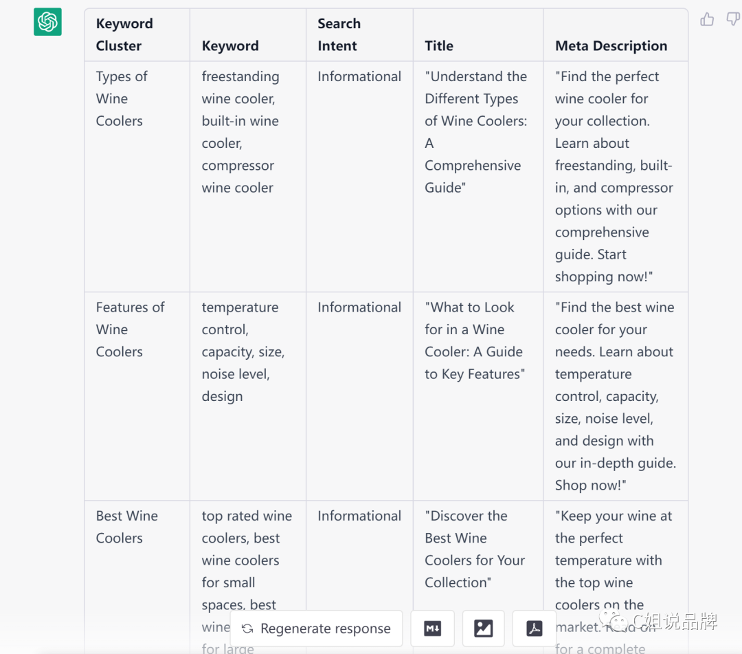Click the freestanding wine cooler keyword cell
Screen dimensions: 742x654
click(x=240, y=132)
